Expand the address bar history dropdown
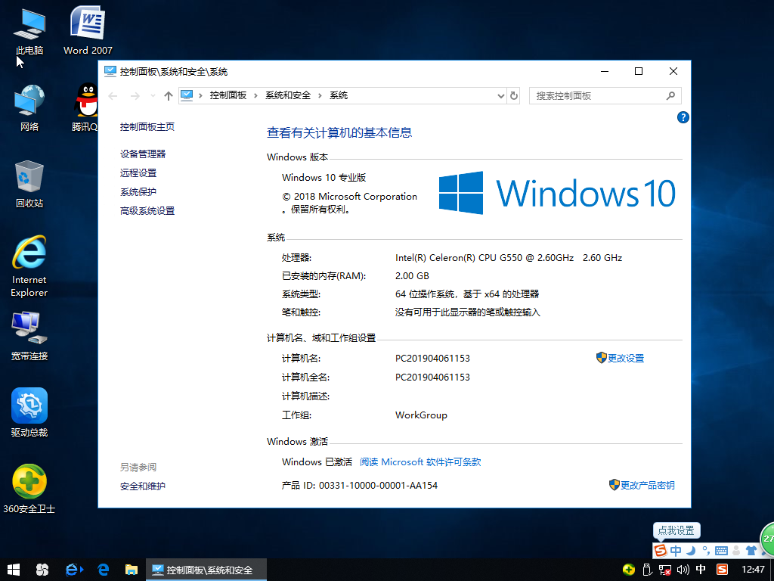The width and height of the screenshot is (774, 581). (500, 96)
